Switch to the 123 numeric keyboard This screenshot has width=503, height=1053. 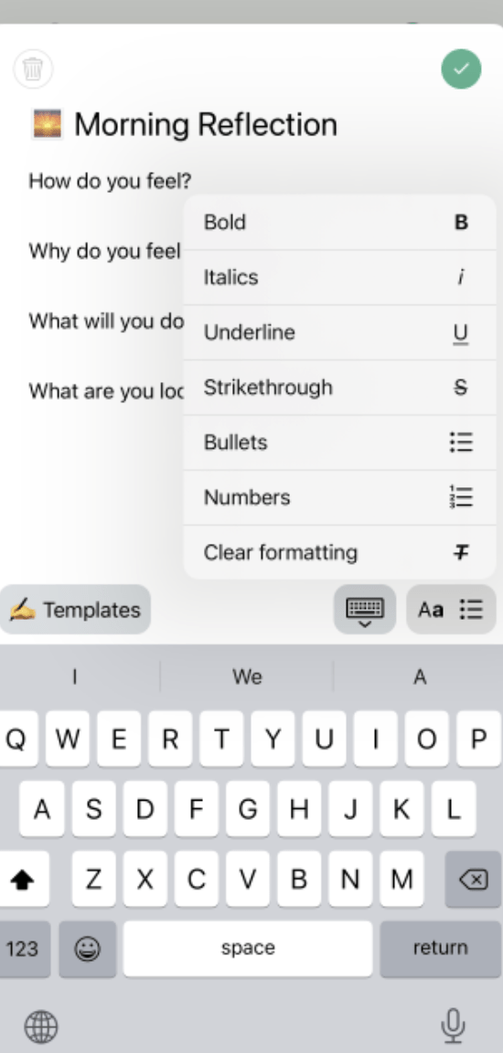point(24,949)
